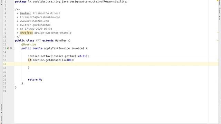Collapse the applyTax method fold marker on line 13
The height and width of the screenshot is (124, 221).
pos(14,48)
